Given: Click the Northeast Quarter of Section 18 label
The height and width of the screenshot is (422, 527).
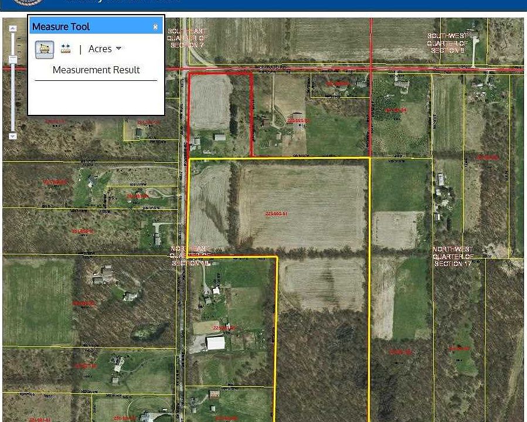Looking at the screenshot, I should coord(192,256).
